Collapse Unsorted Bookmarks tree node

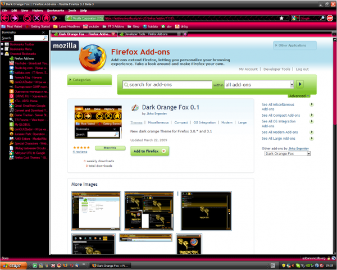click(2, 54)
